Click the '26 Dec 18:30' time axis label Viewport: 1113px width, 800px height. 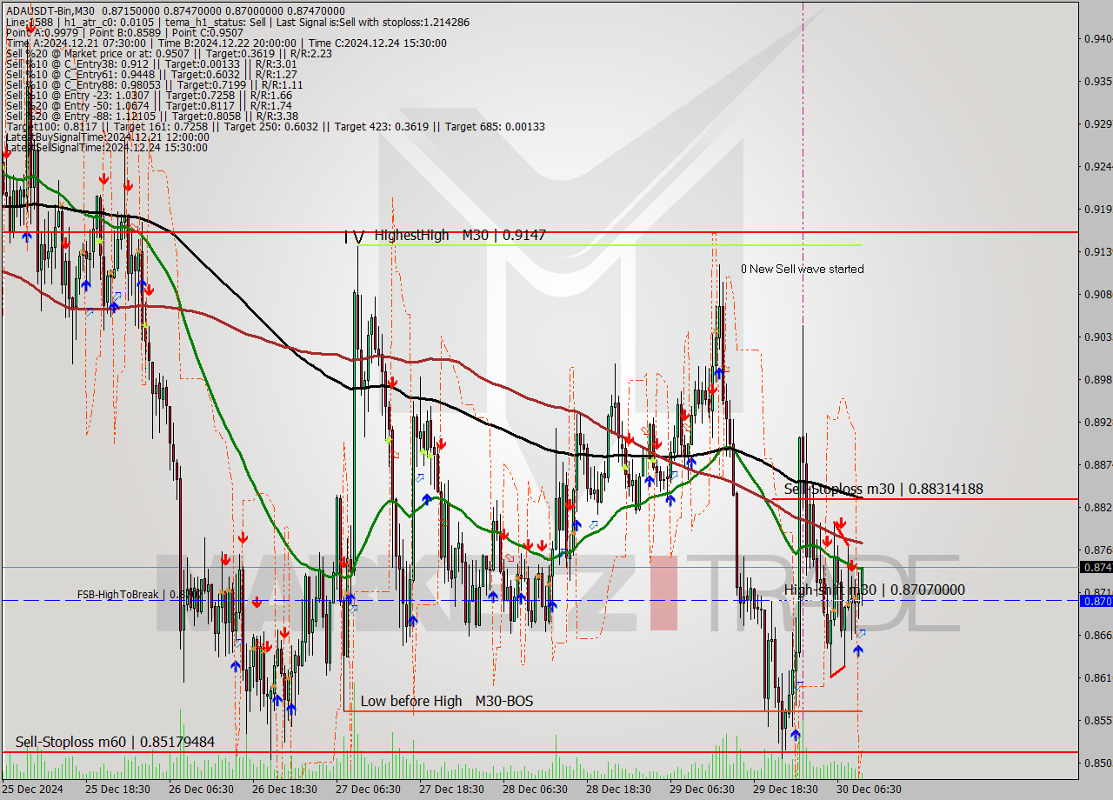283,790
